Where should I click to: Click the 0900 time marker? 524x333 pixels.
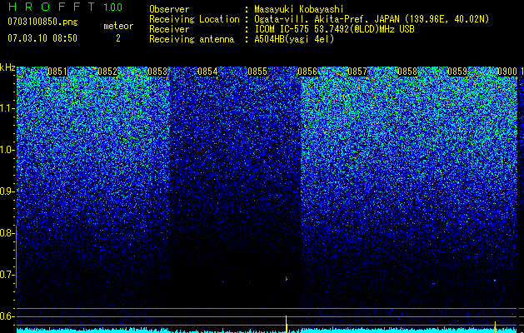(507, 72)
